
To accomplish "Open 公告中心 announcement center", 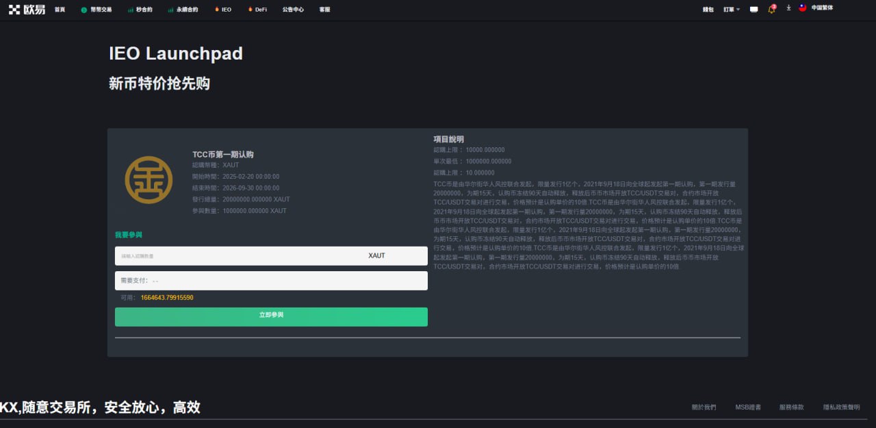I will point(293,10).
